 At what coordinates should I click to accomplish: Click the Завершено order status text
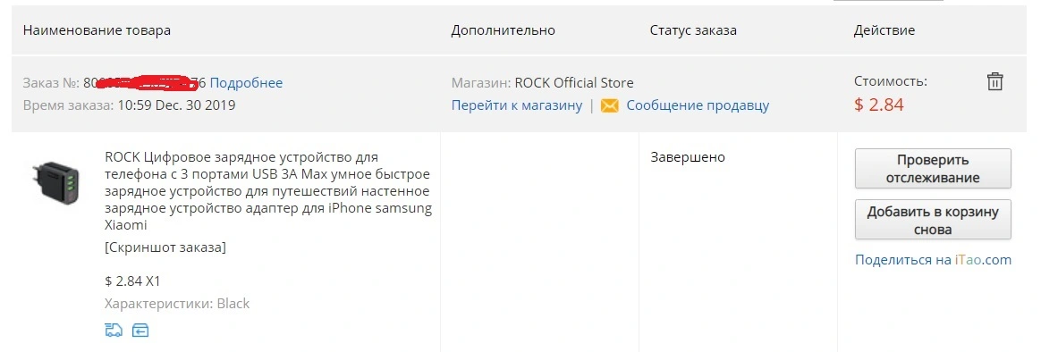coord(688,158)
